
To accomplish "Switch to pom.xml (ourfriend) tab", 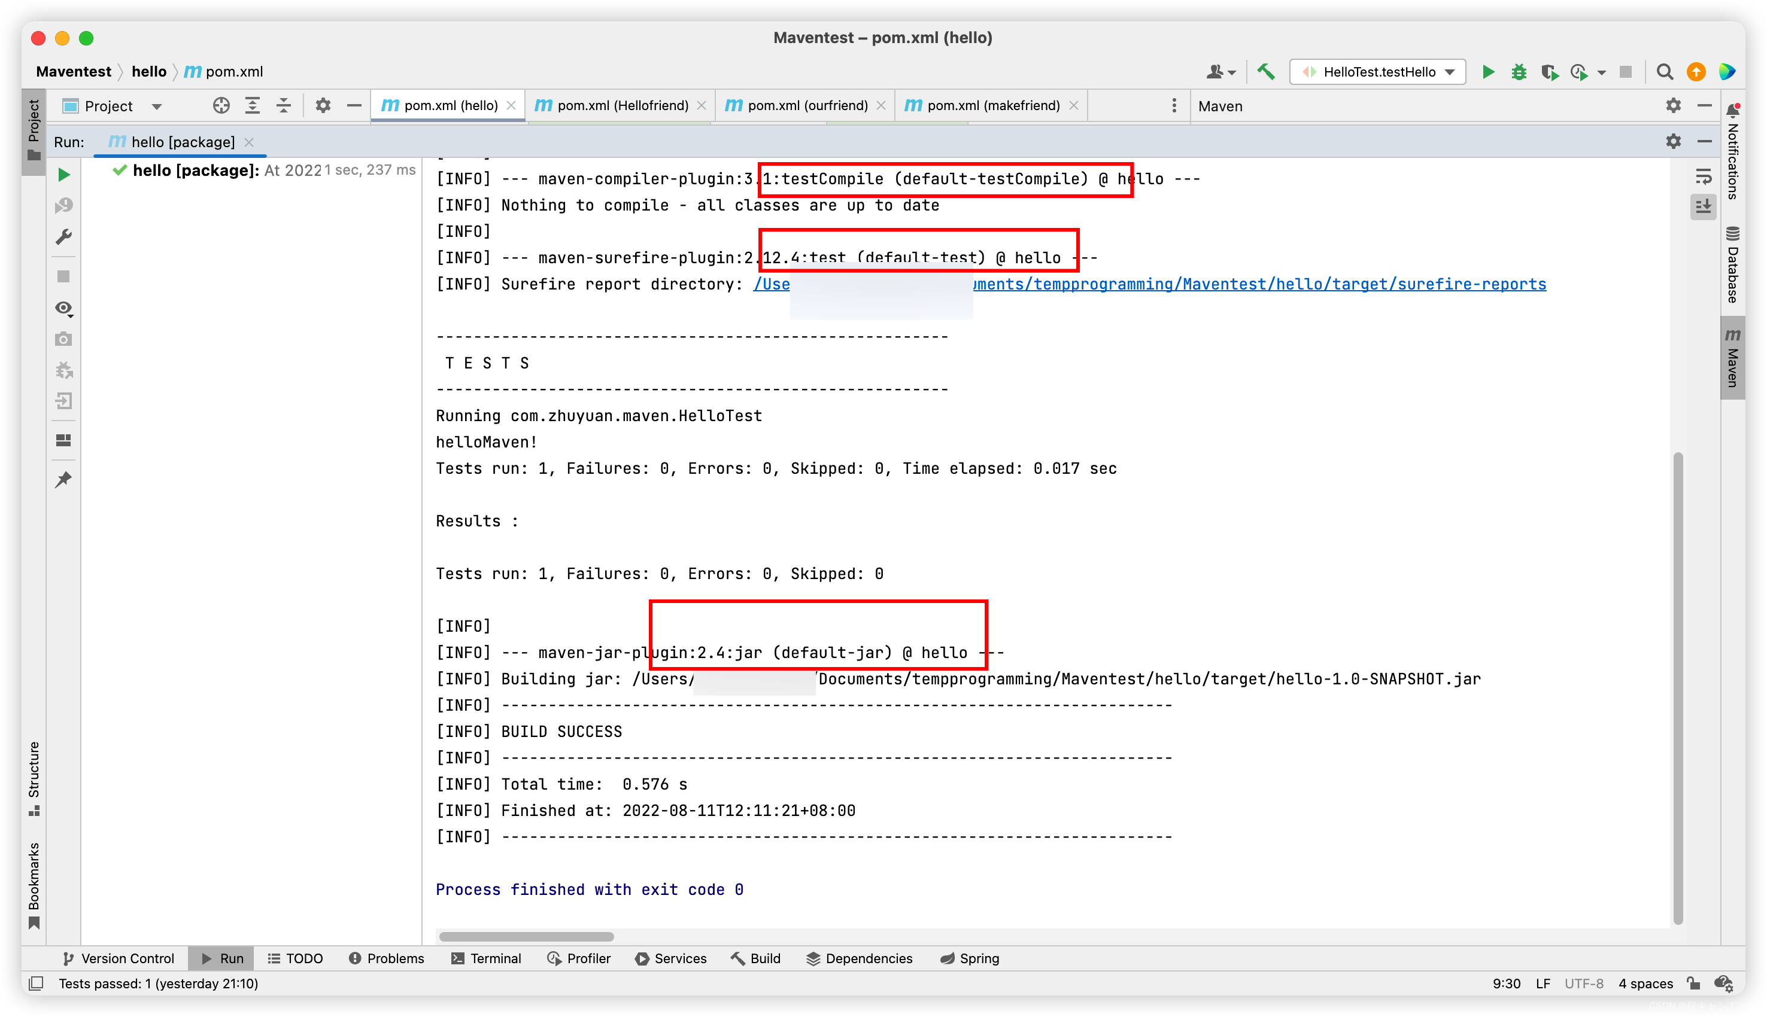I will [x=805, y=105].
